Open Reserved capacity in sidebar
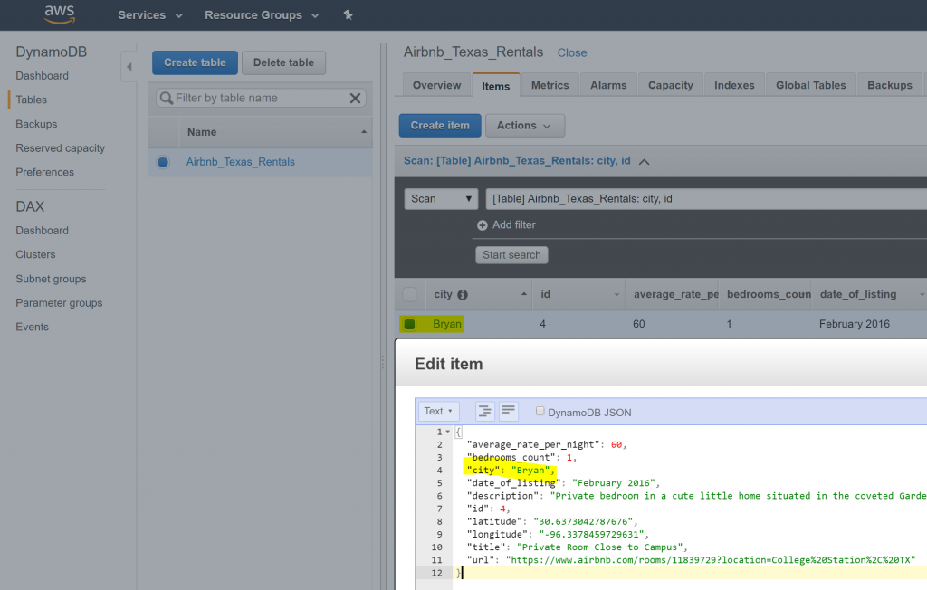 (61, 148)
